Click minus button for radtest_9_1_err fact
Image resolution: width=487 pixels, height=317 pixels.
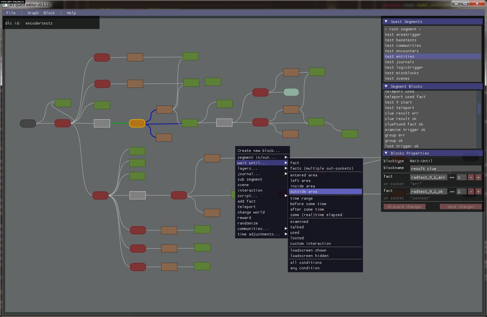(471, 177)
